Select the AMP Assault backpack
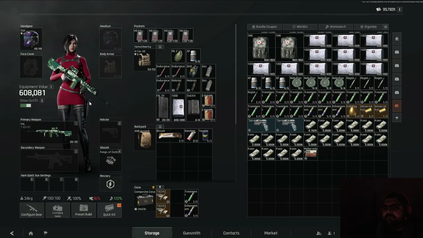This screenshot has width=423, height=238. (145, 139)
